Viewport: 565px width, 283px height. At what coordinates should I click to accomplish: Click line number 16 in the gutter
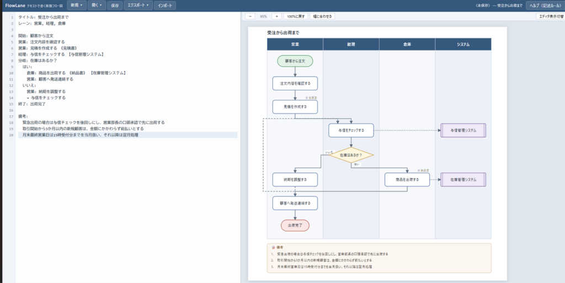pyautogui.click(x=12, y=110)
